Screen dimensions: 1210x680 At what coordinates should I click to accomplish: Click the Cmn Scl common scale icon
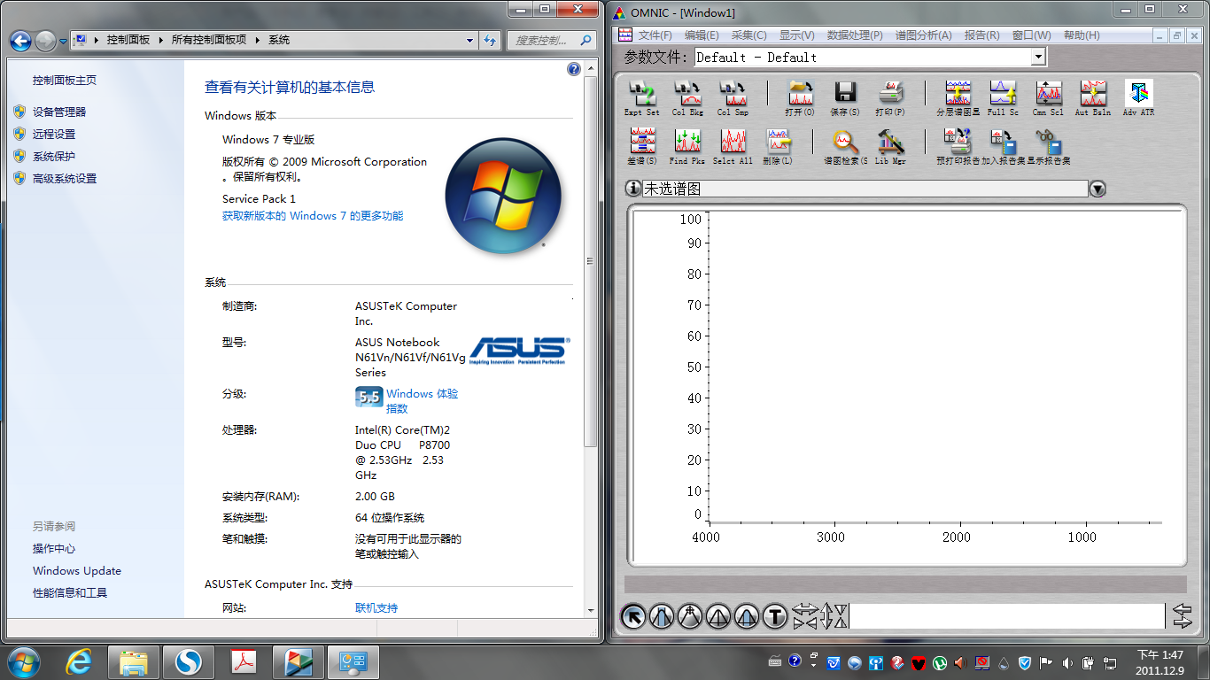point(1048,97)
